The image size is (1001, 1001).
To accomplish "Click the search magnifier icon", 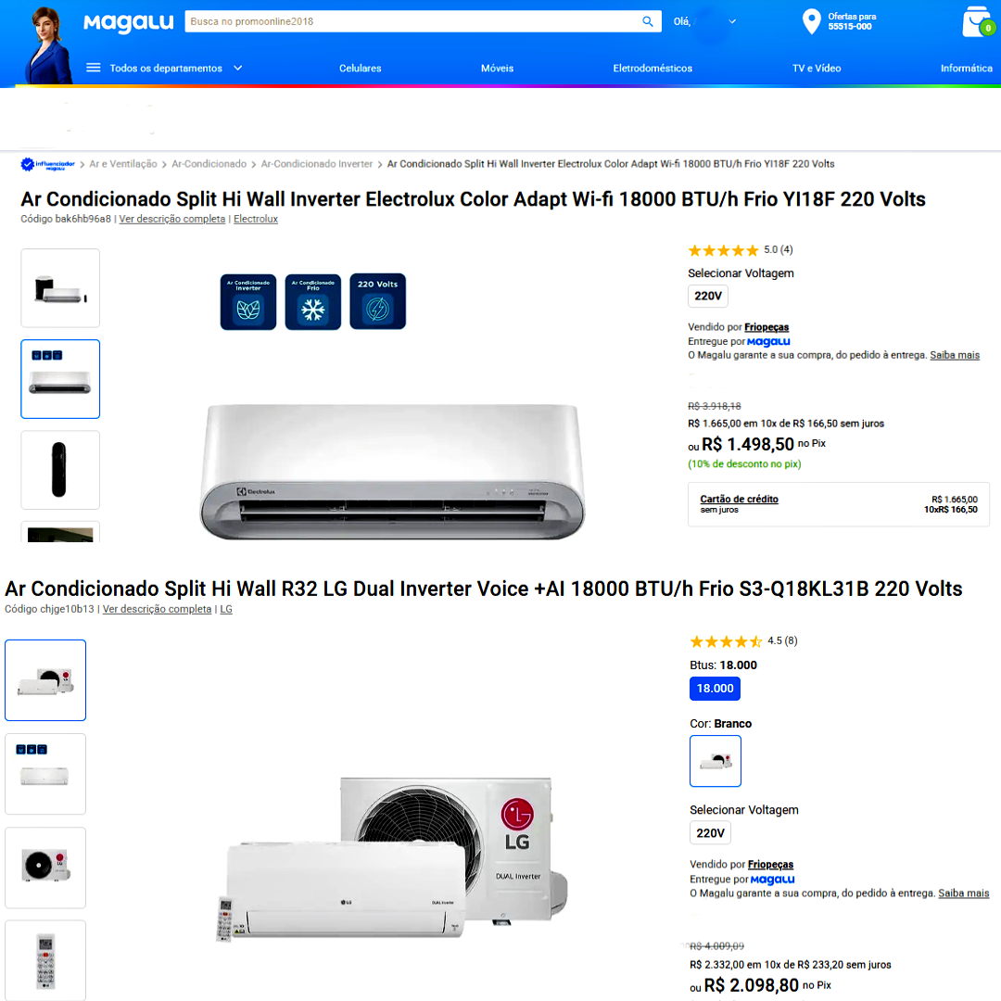I will click(647, 21).
